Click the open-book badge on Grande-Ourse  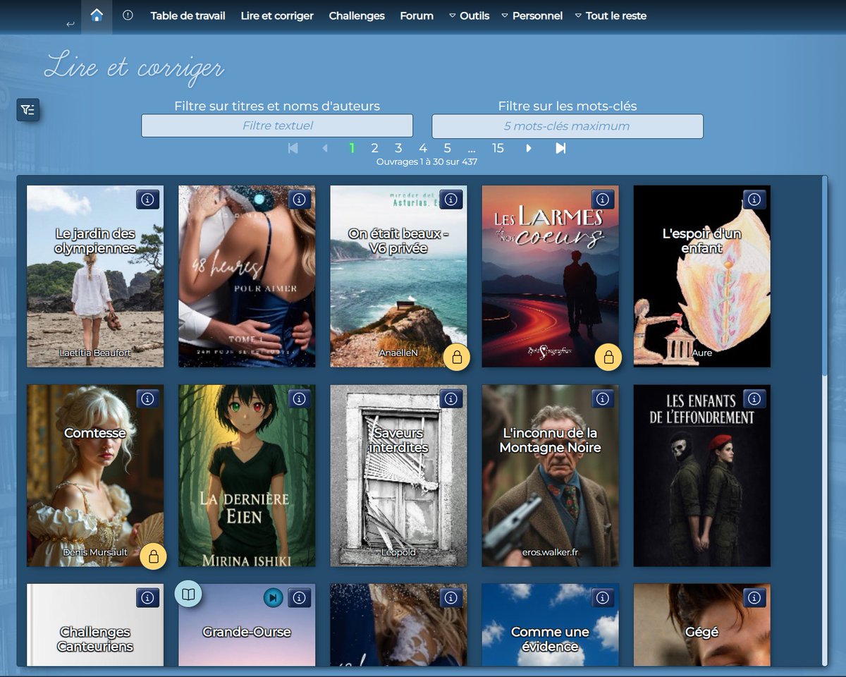coord(188,594)
